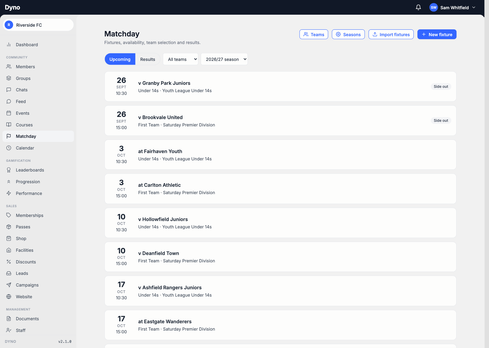Click the Matchday flag icon
This screenshot has width=489, height=348.
click(x=9, y=136)
